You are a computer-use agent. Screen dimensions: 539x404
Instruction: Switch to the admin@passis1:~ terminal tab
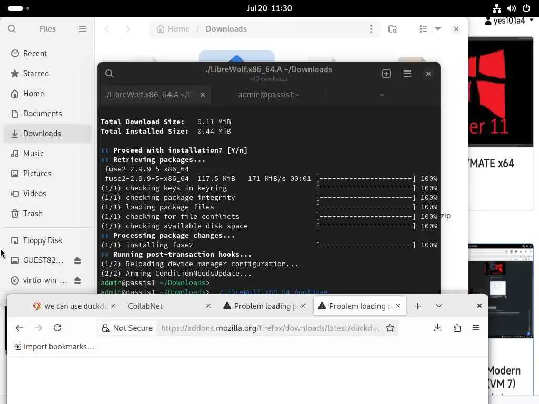tap(268, 95)
